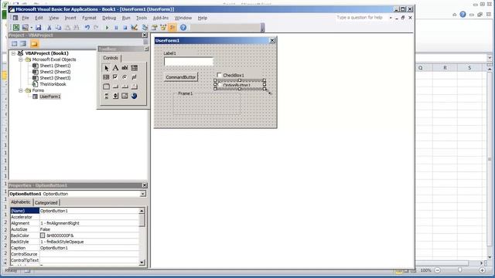Open the File menu
The image size is (495, 278).
point(26,18)
